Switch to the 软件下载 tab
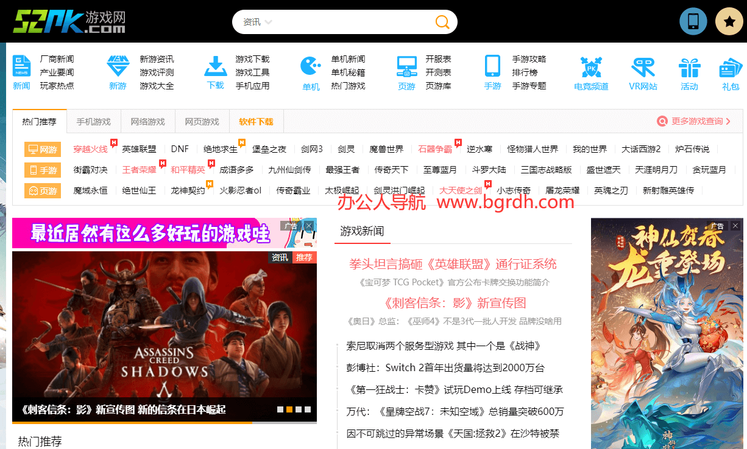 (256, 122)
